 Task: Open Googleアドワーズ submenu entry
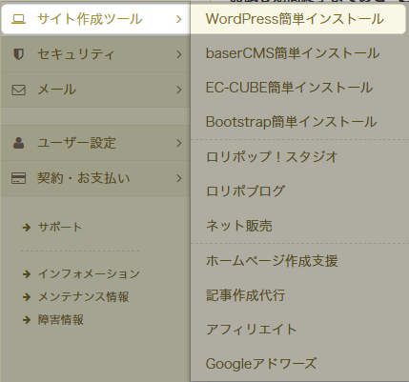pos(261,364)
